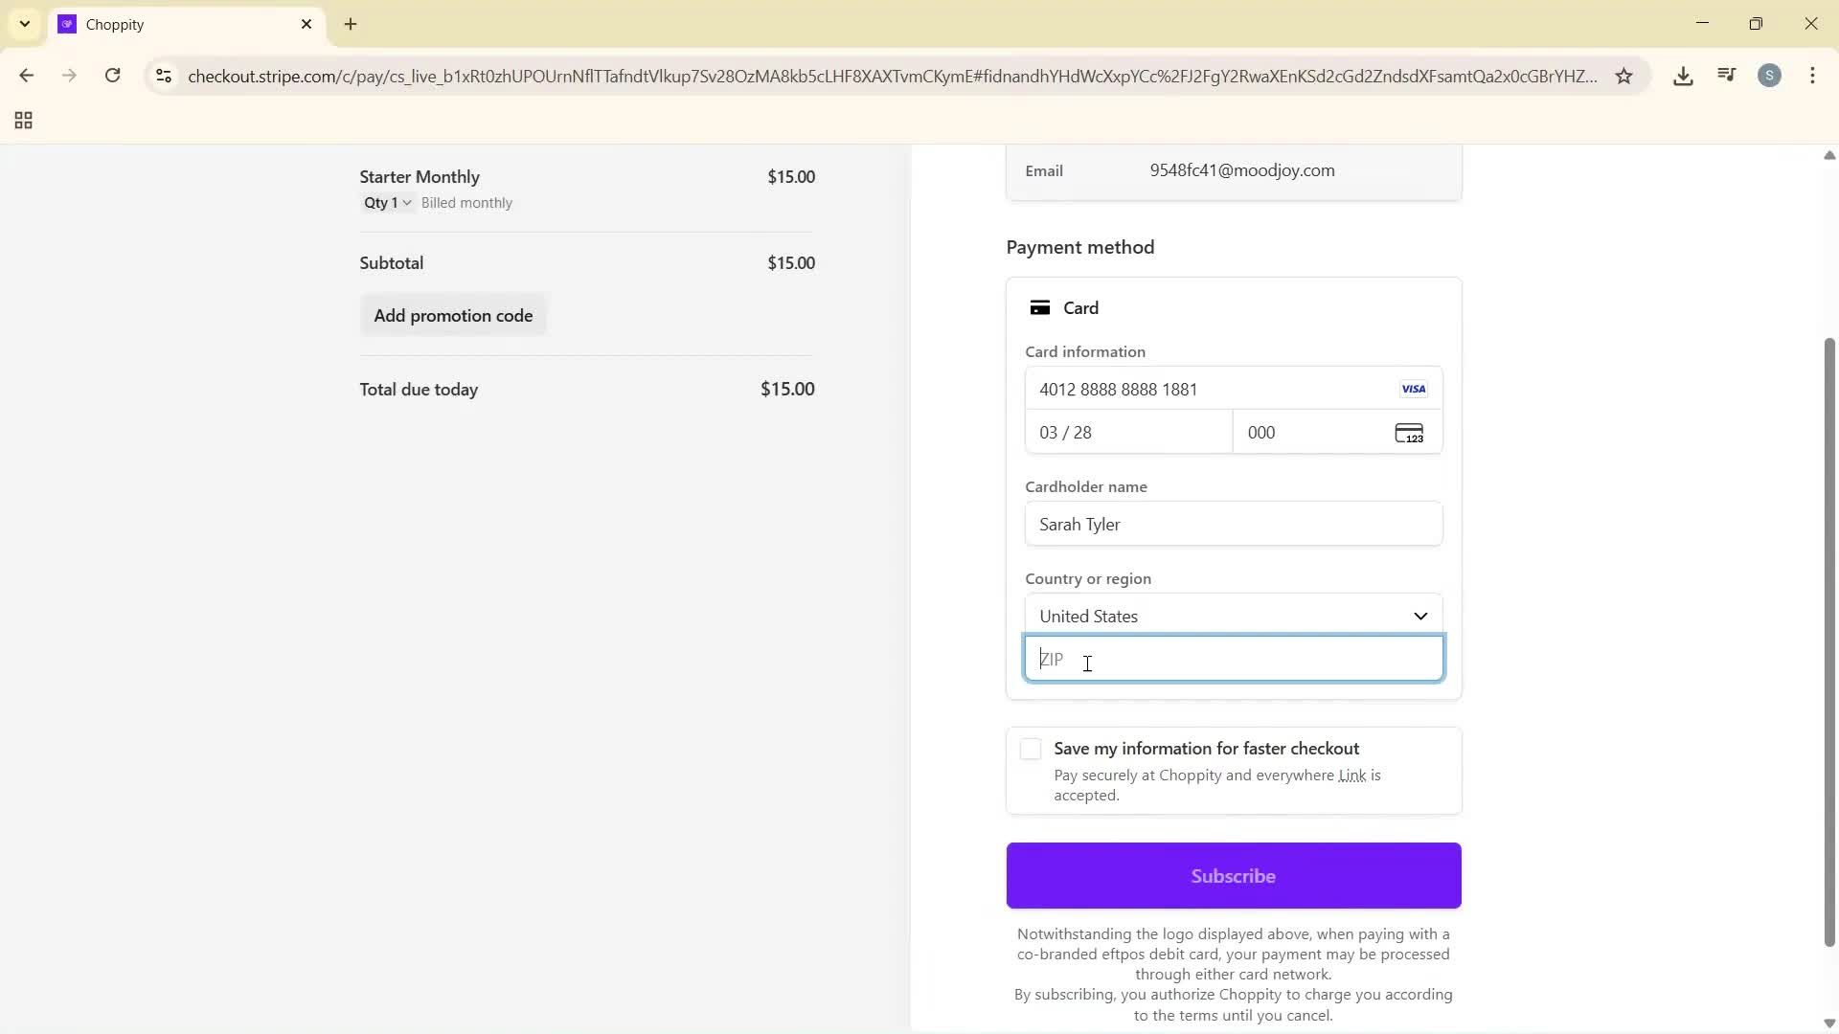Open the media controls icon
Screen dimensions: 1839x1034
tap(1726, 75)
